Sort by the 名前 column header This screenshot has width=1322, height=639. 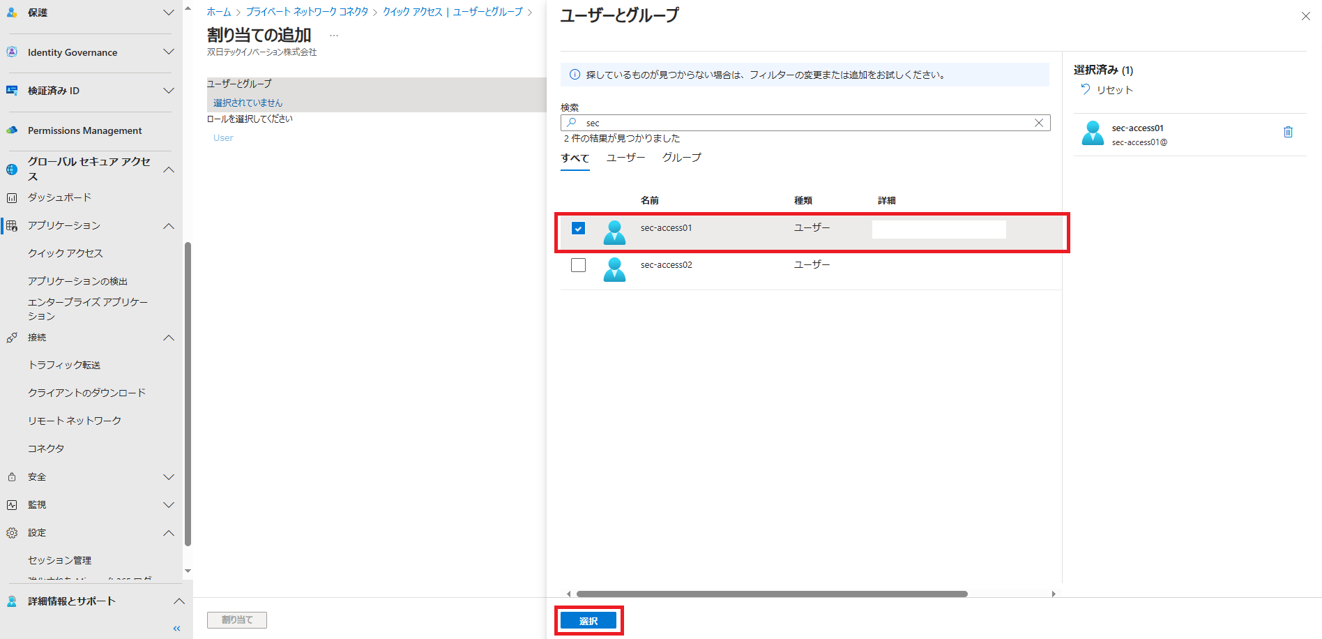(x=649, y=201)
